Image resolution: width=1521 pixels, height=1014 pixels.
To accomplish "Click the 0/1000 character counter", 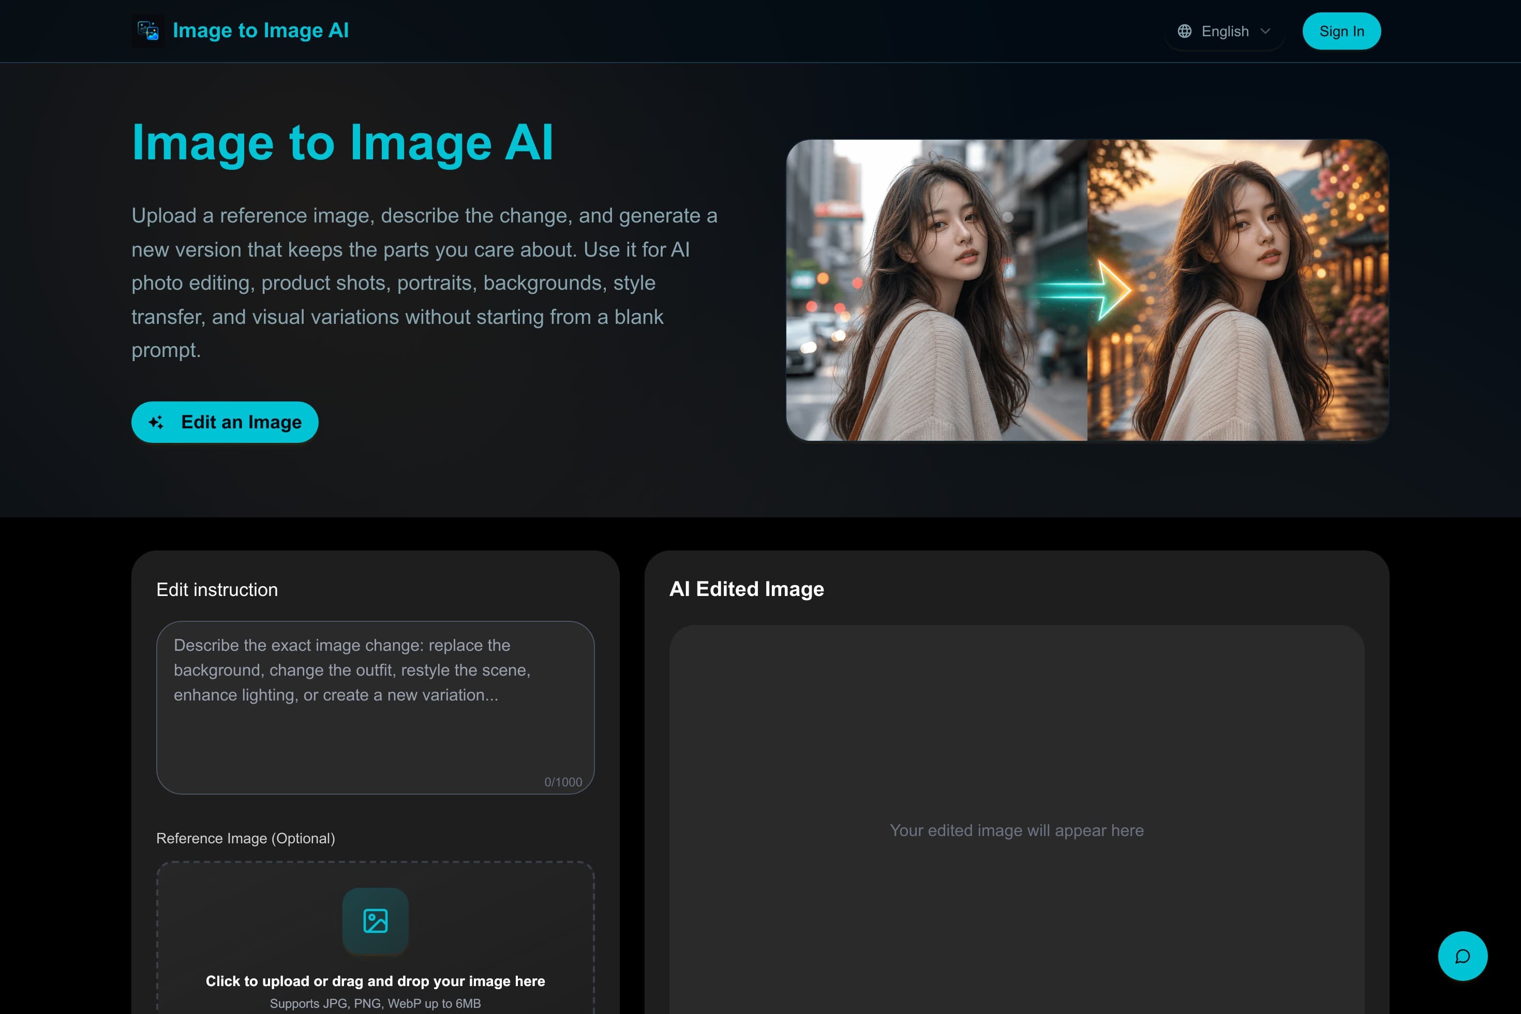I will pos(563,782).
